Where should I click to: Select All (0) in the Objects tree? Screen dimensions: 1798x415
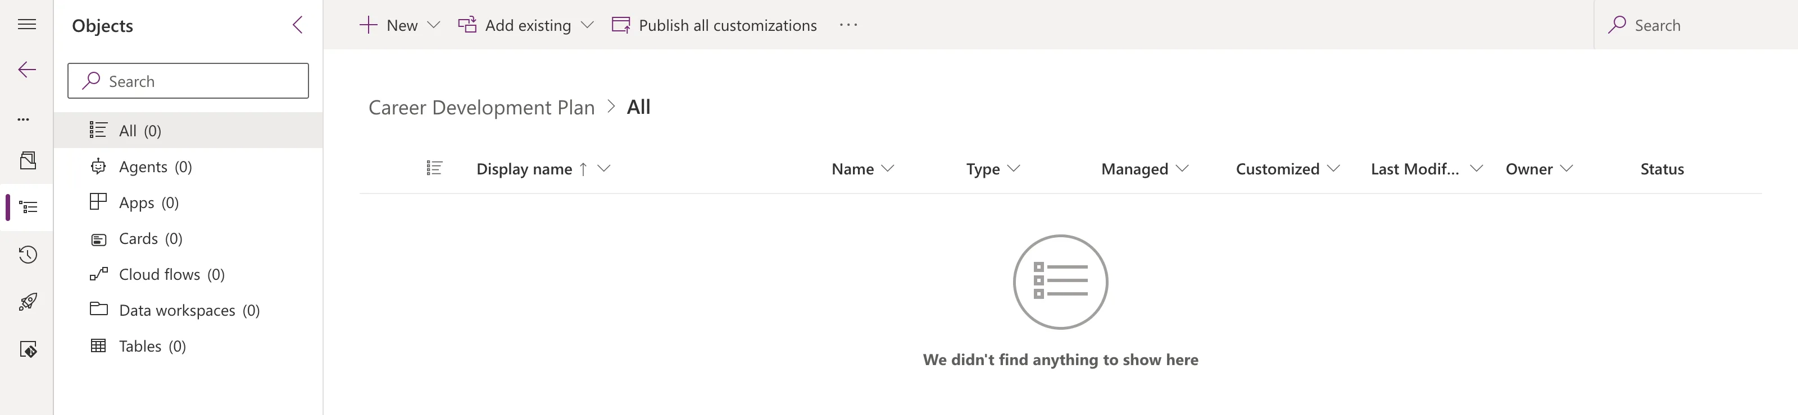pos(188,130)
